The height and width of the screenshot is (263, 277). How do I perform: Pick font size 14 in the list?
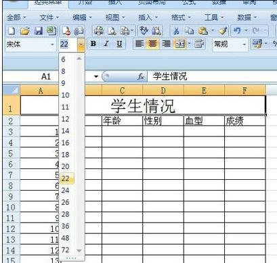[65, 130]
